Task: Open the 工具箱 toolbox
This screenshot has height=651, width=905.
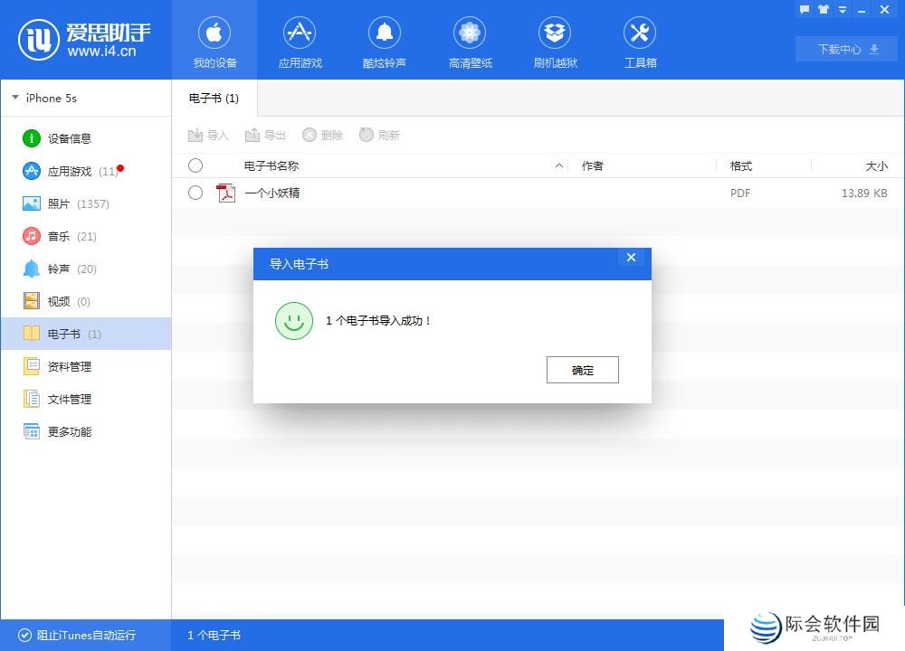Action: tap(640, 40)
